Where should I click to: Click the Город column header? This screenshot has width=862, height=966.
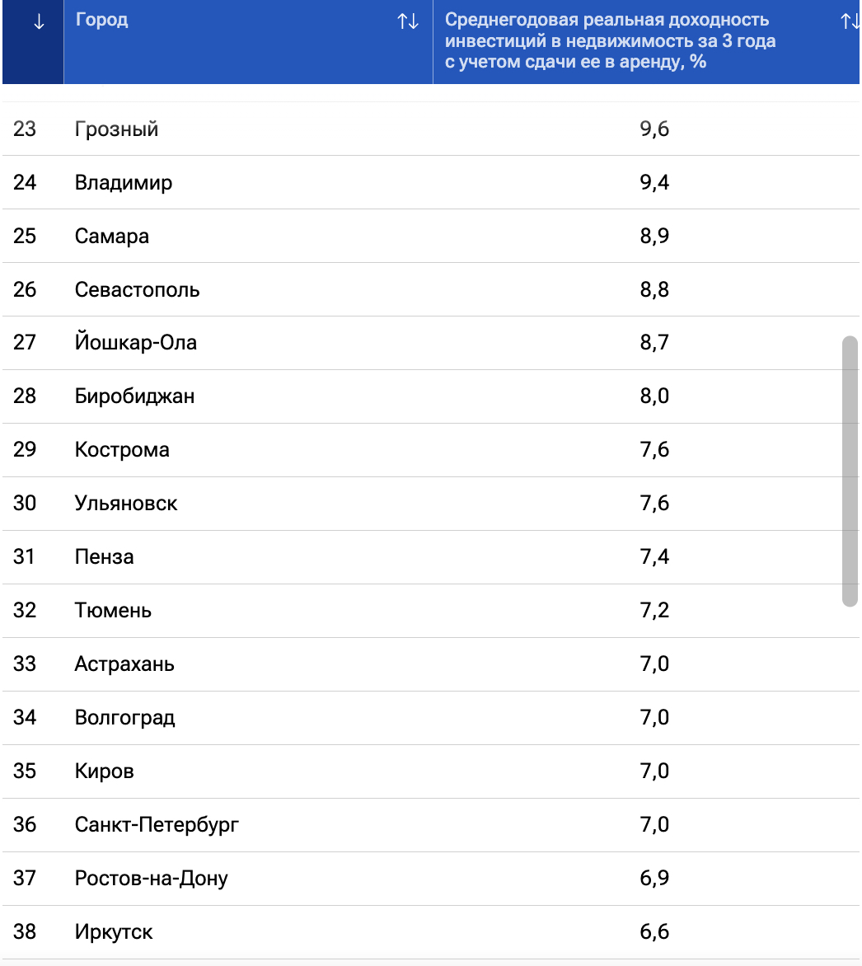tap(102, 20)
